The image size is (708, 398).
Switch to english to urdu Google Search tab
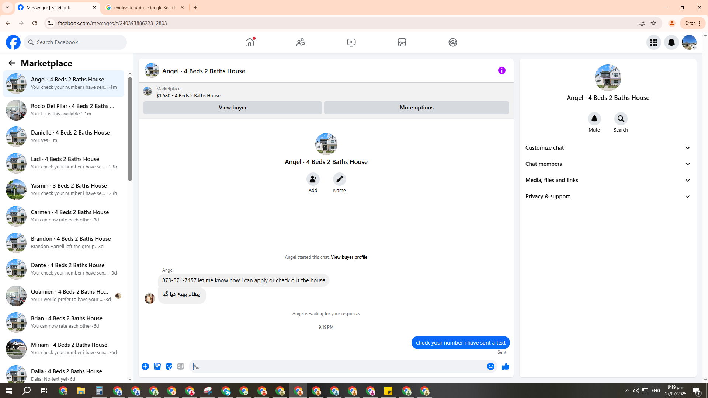(x=145, y=7)
